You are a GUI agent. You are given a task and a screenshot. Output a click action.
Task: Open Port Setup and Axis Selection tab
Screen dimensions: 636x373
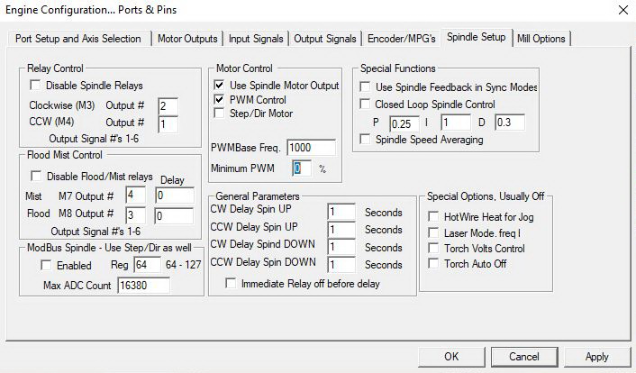pyautogui.click(x=78, y=39)
